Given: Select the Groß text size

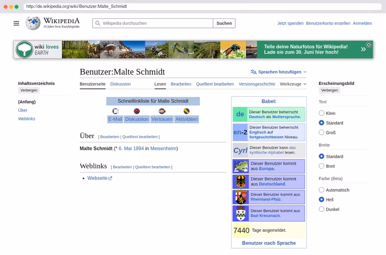Looking at the screenshot, I should 321,132.
